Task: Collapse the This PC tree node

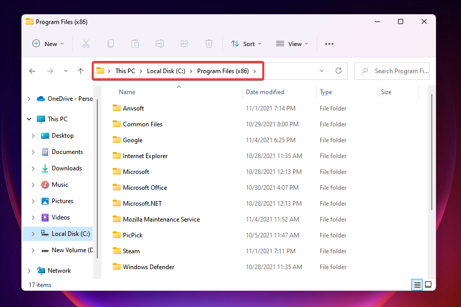Action: coord(29,119)
